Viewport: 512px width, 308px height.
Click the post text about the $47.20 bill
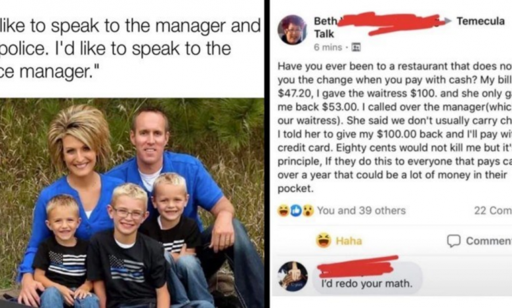click(395, 127)
